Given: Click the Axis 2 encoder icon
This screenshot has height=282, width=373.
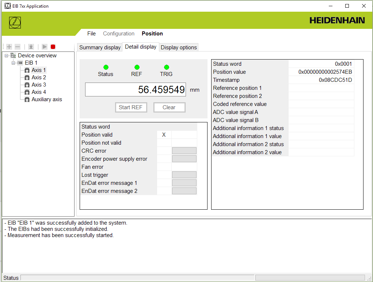Looking at the screenshot, I should [27, 77].
